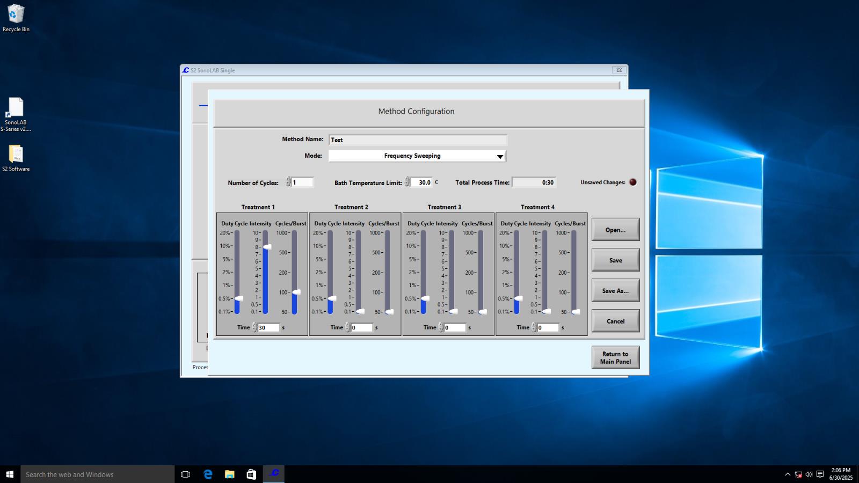Open File Explorer from the taskbar
Image resolution: width=859 pixels, height=483 pixels.
click(230, 474)
